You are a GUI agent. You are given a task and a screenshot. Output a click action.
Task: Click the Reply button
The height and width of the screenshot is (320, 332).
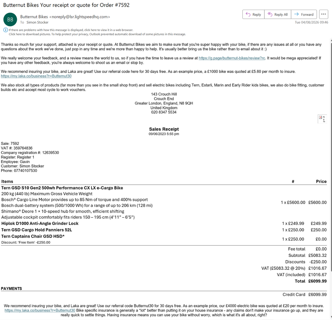[253, 14]
